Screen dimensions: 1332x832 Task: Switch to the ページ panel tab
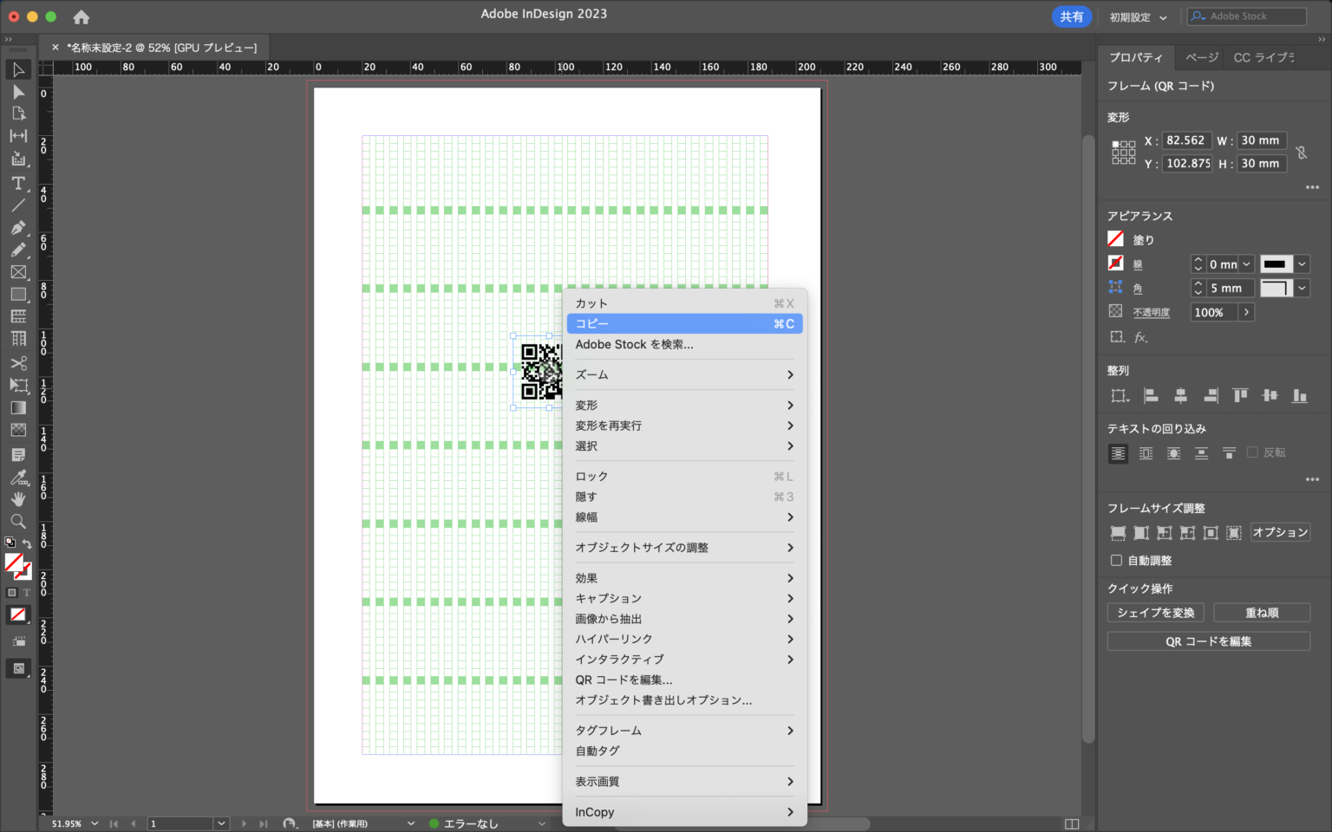click(1200, 57)
